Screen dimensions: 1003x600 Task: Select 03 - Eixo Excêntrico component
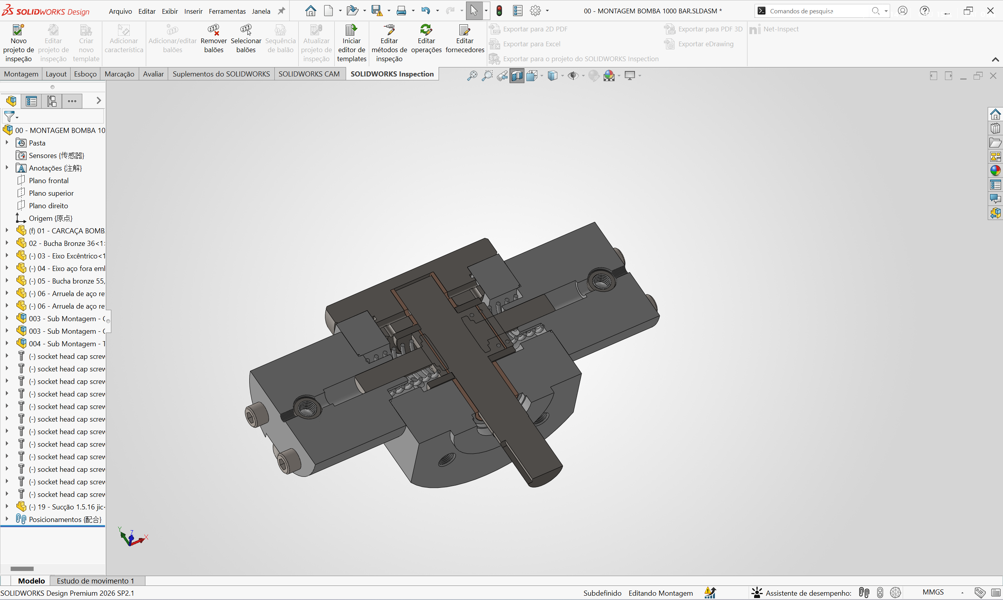pos(67,256)
